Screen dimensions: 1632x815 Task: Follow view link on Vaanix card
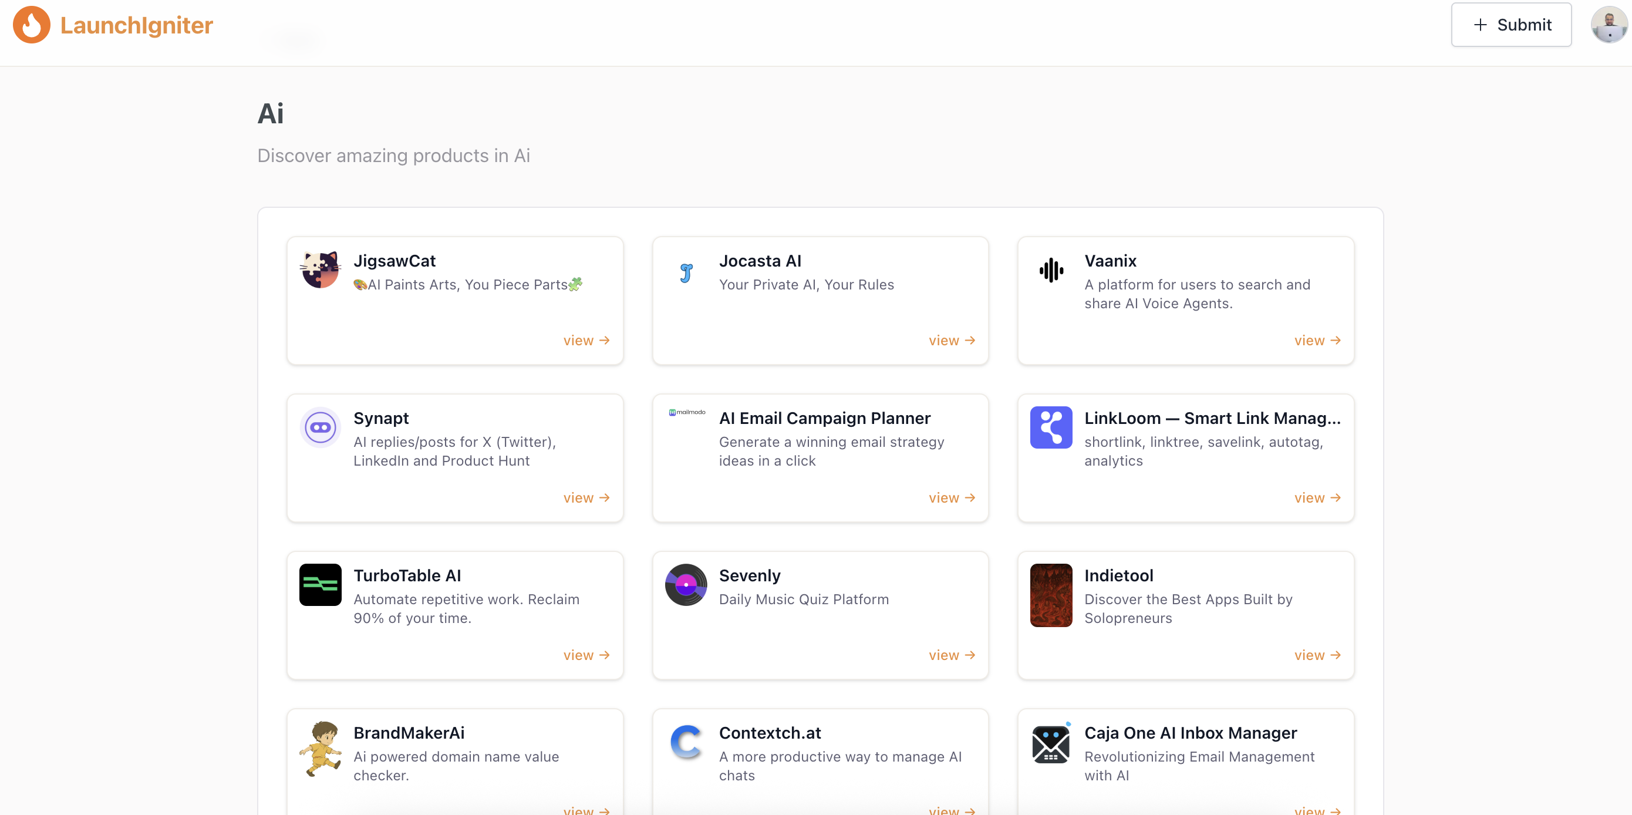point(1317,341)
